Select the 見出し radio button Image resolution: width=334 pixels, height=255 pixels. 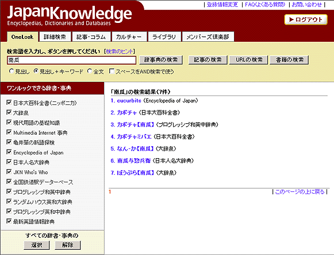tap(11, 71)
